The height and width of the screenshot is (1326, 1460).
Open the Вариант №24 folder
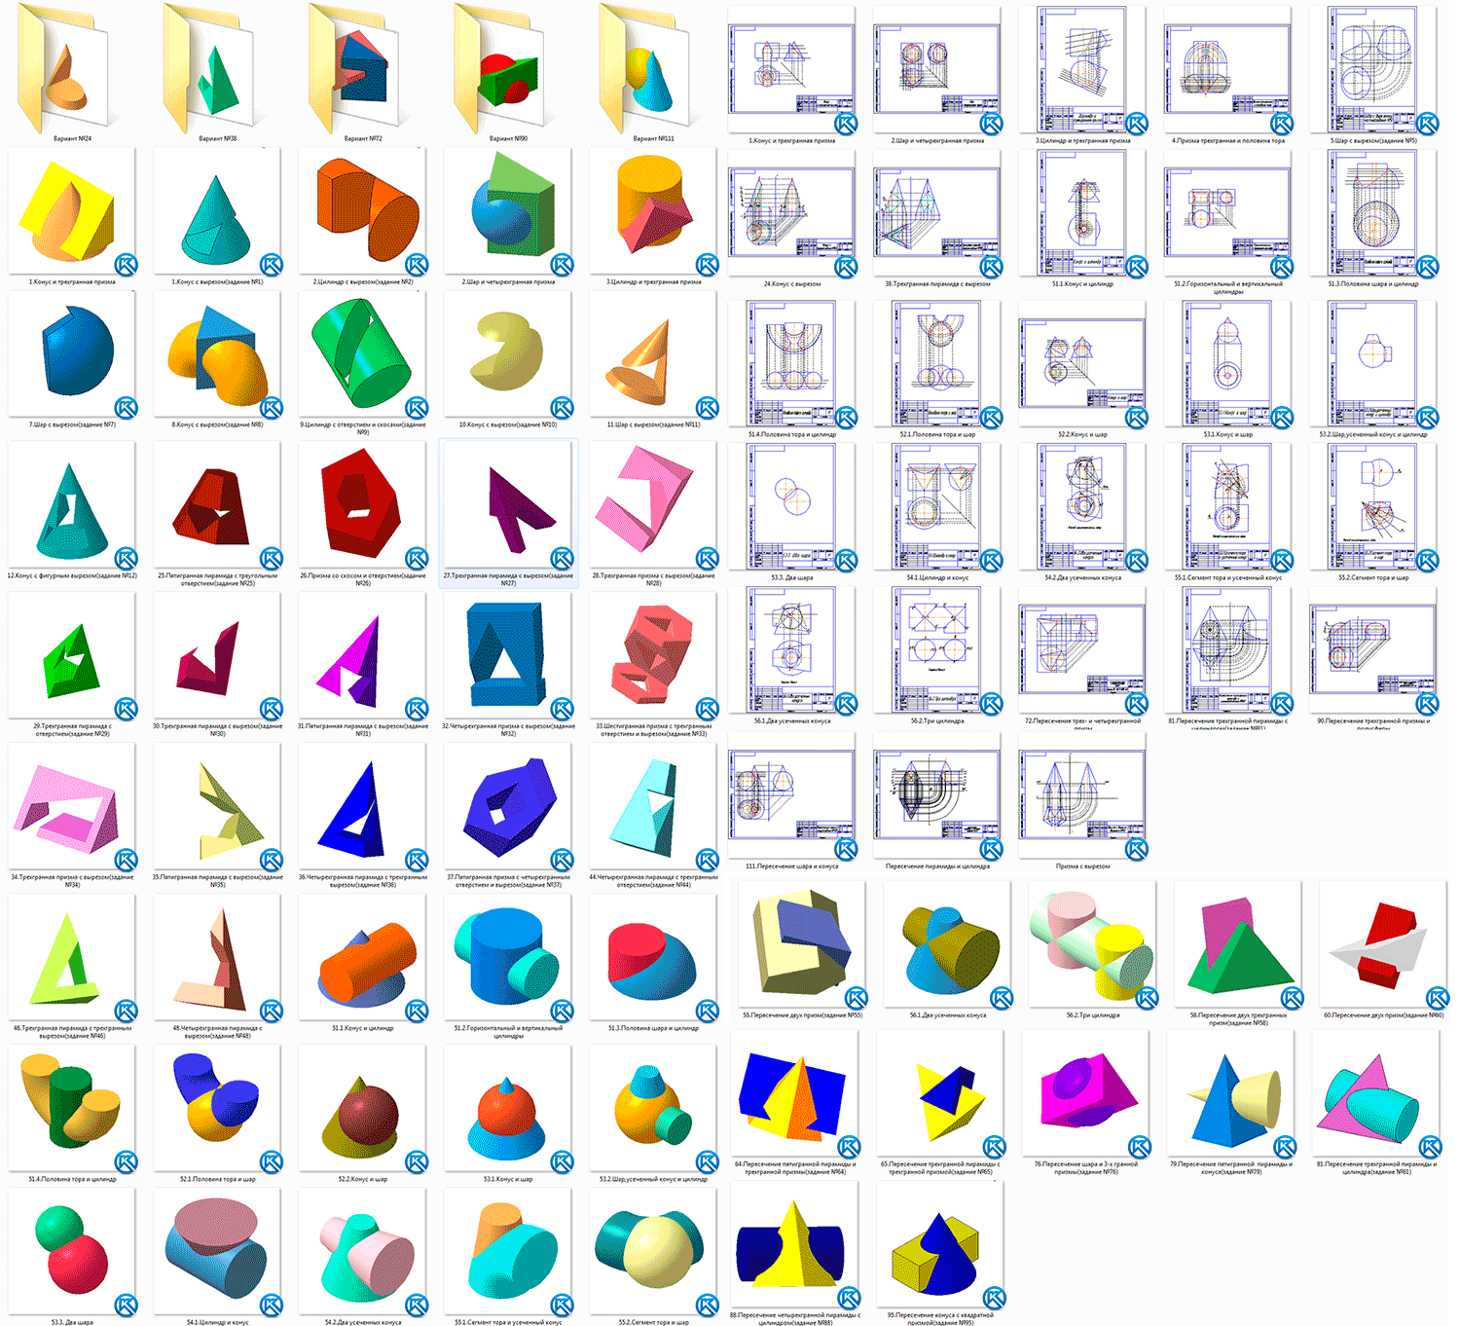(x=71, y=70)
